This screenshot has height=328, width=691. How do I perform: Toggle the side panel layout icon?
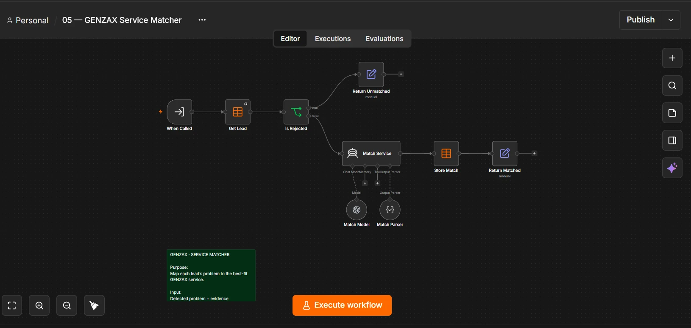pyautogui.click(x=672, y=141)
